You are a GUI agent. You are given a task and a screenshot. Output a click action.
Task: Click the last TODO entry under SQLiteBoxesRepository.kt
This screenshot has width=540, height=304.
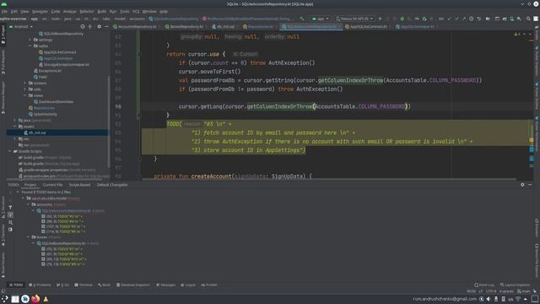click(x=64, y=264)
